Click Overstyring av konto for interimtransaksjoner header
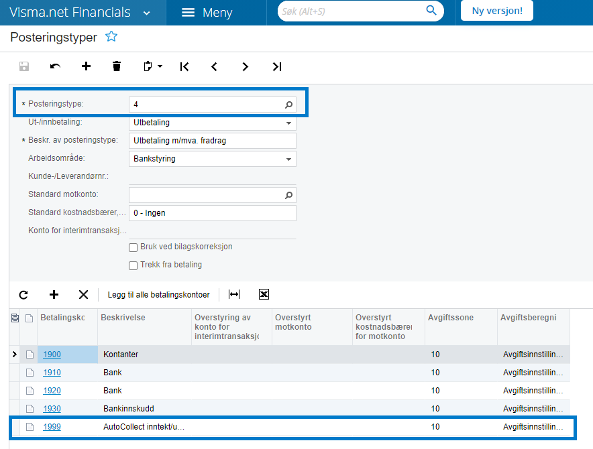593x449 pixels. pos(231,327)
